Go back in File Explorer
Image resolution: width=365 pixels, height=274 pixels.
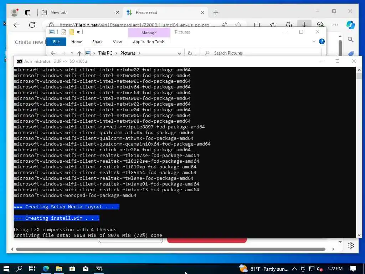(53, 53)
